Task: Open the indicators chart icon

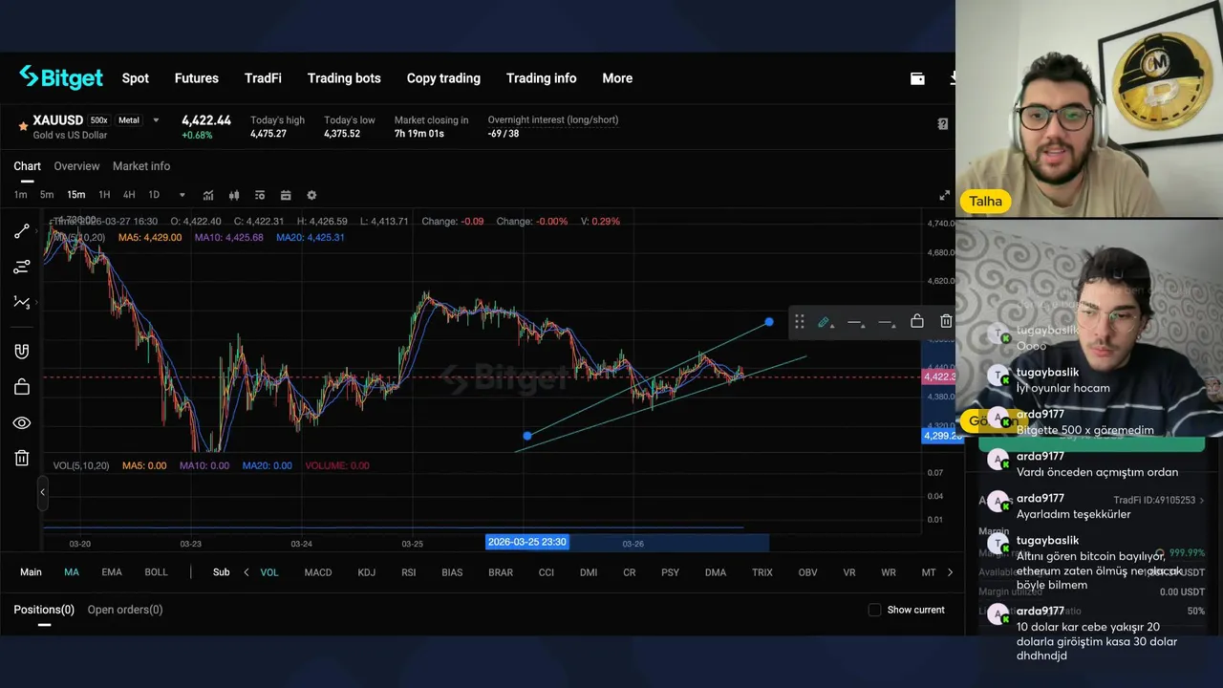Action: (x=208, y=195)
